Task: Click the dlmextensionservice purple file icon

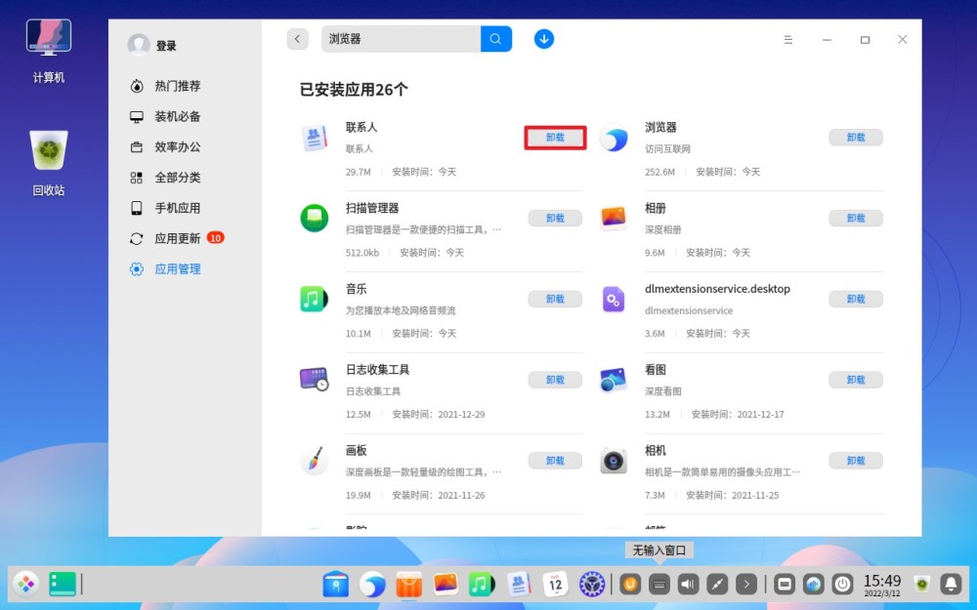Action: click(614, 300)
